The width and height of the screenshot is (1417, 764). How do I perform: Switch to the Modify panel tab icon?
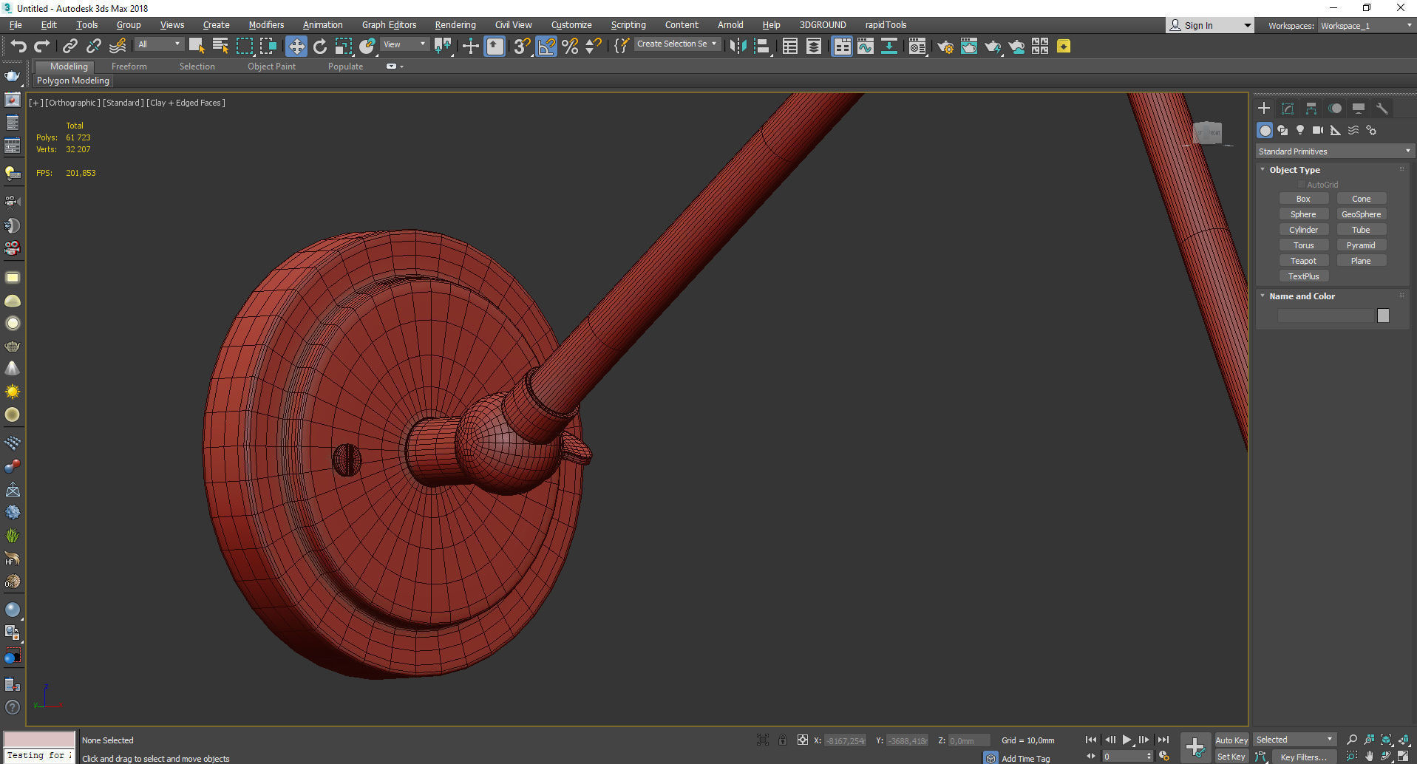coord(1287,109)
